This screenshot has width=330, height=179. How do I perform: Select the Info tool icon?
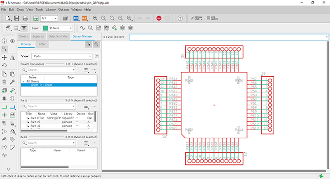[4, 41]
